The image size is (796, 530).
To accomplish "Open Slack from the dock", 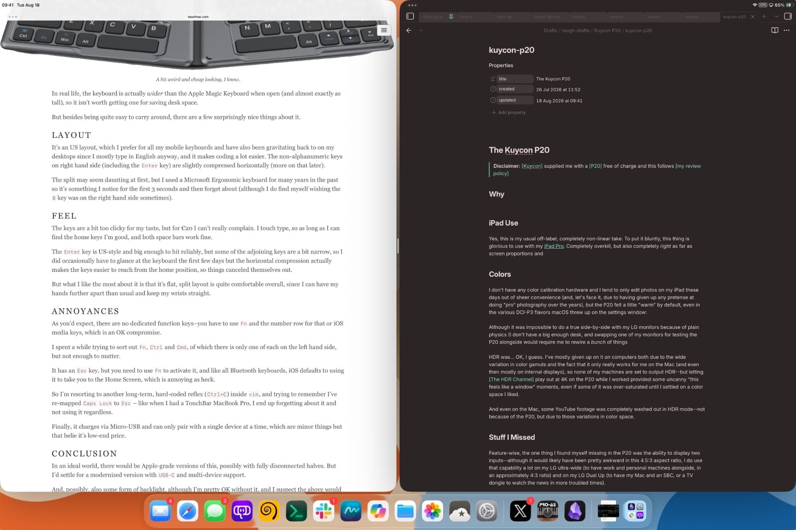I will point(323,511).
